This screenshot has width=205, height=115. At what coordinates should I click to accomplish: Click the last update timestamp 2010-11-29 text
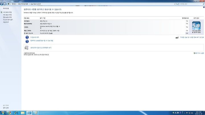tap(36, 55)
